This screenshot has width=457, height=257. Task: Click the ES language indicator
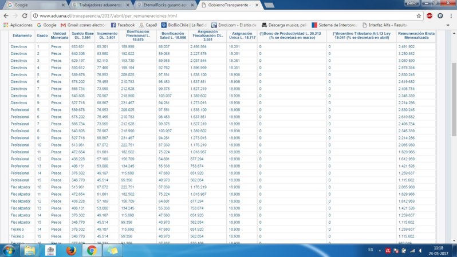[371, 250]
